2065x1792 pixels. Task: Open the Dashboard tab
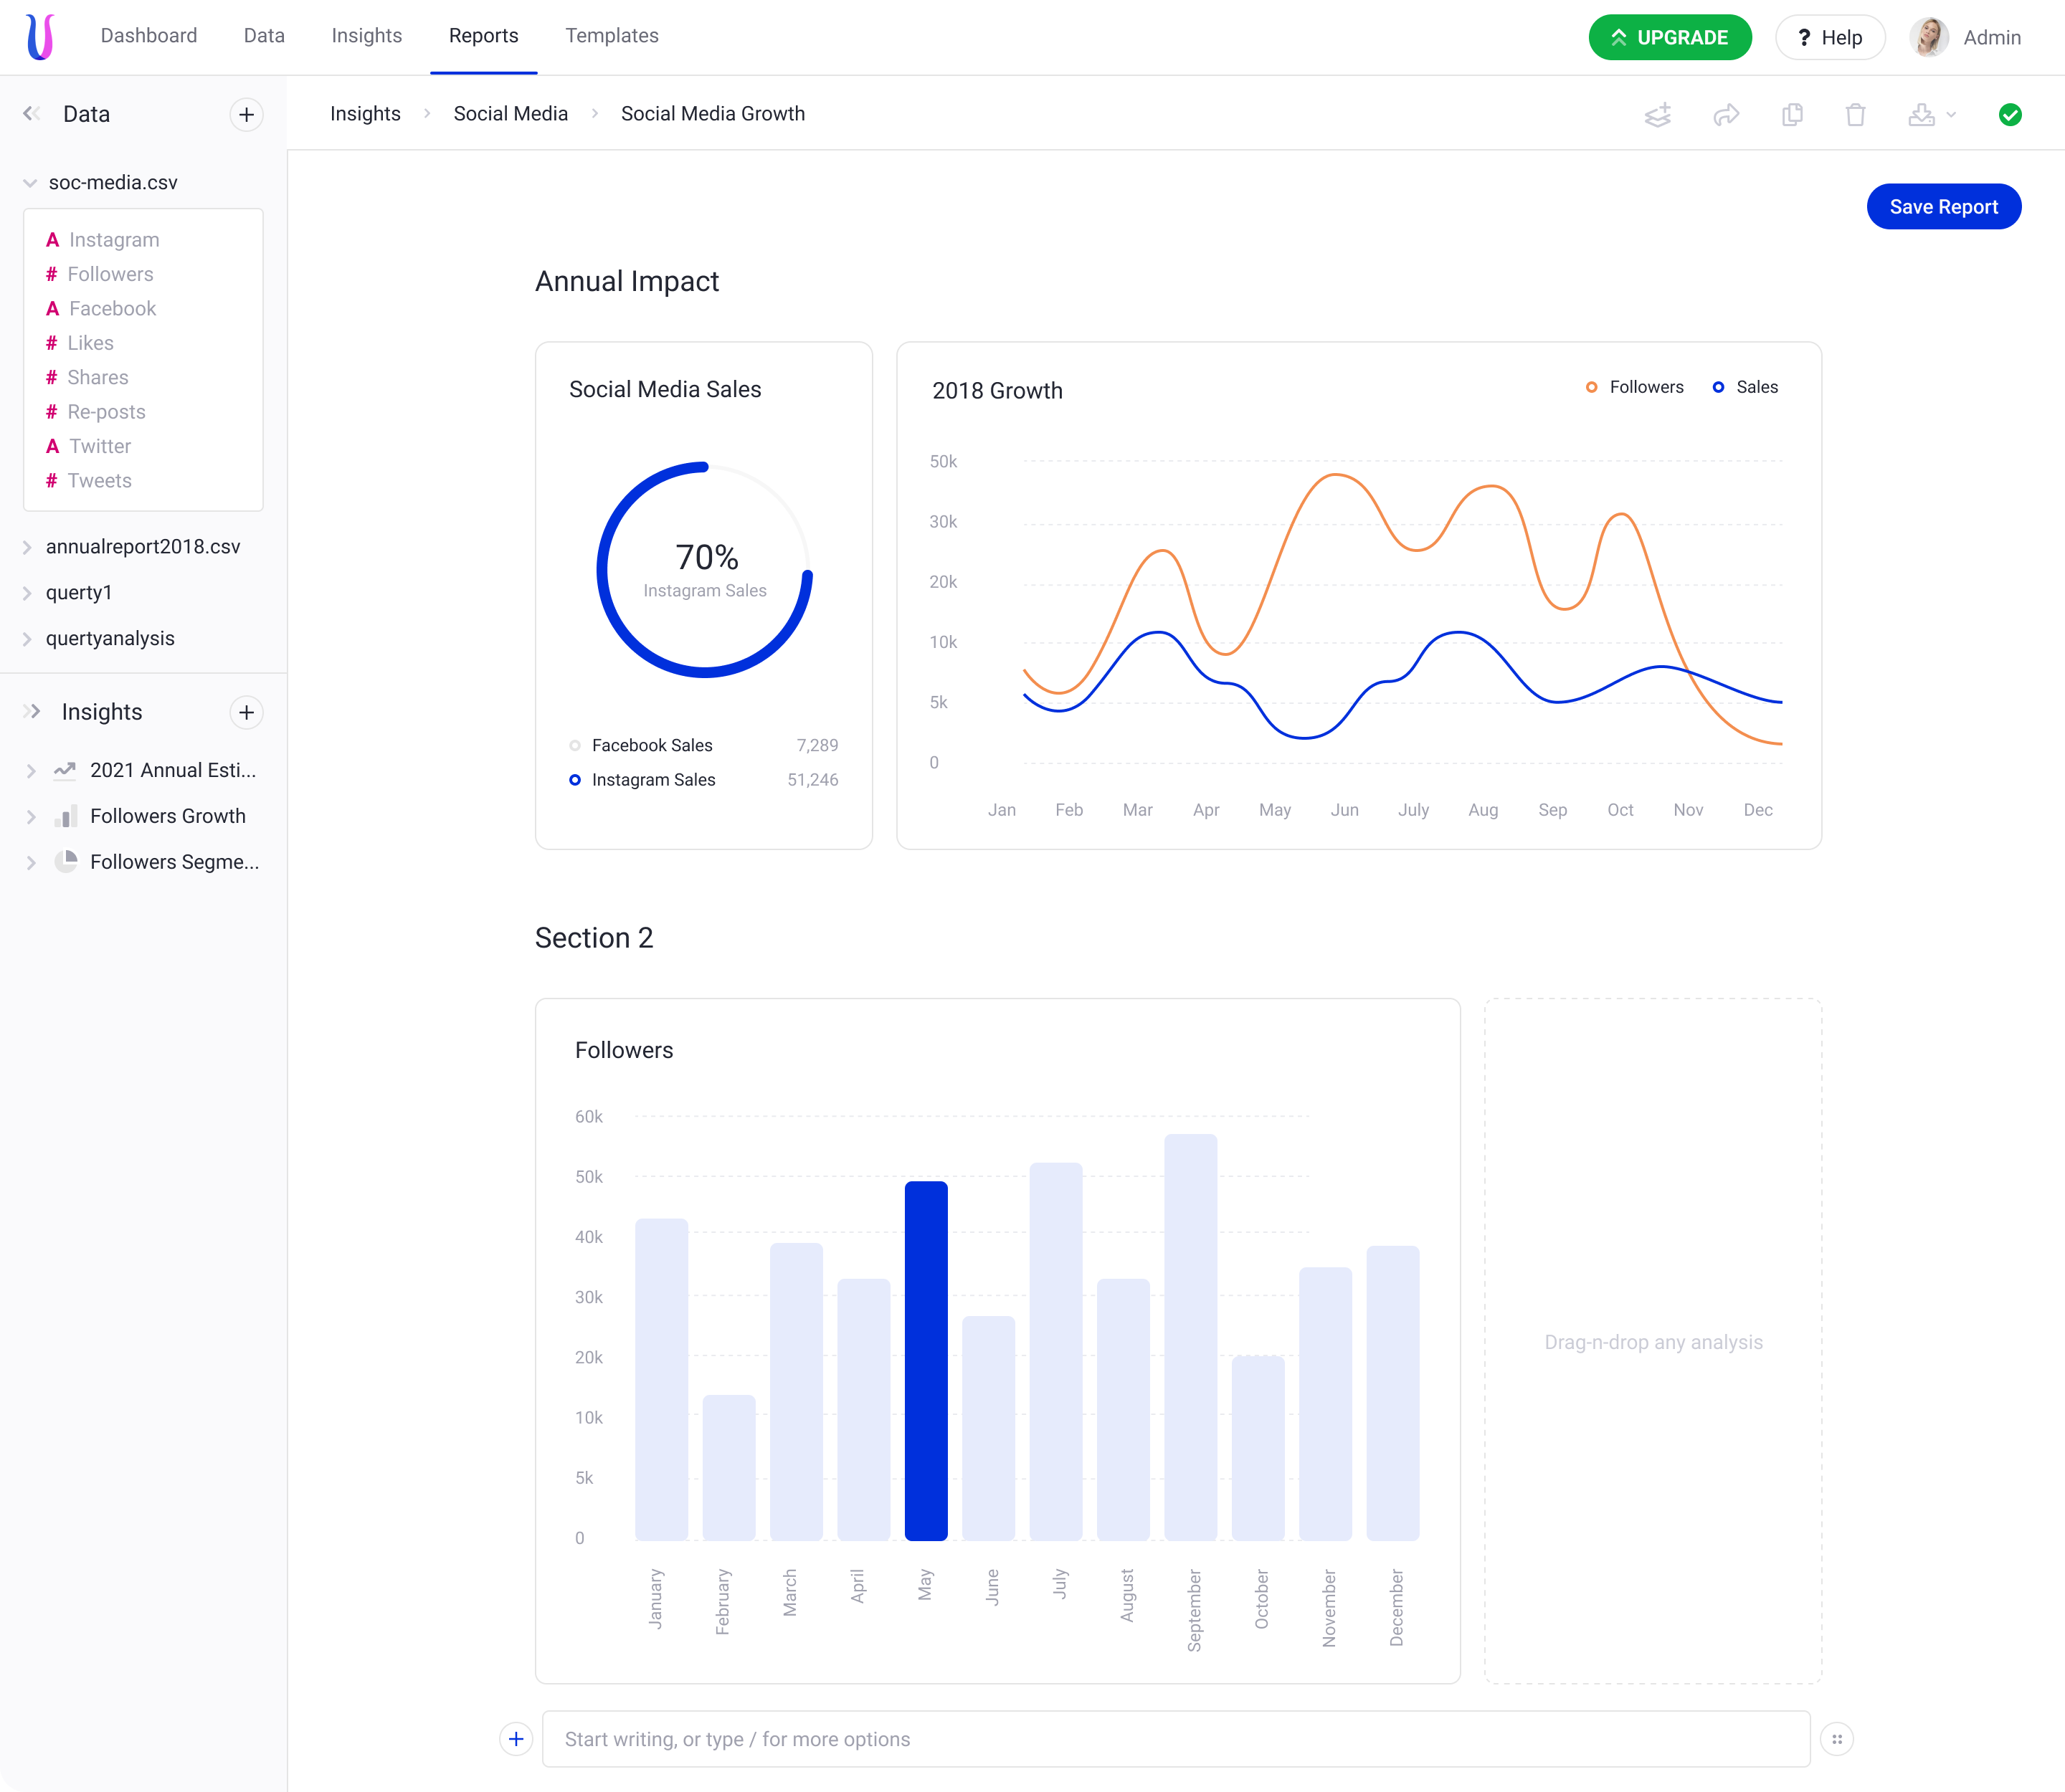click(x=149, y=36)
